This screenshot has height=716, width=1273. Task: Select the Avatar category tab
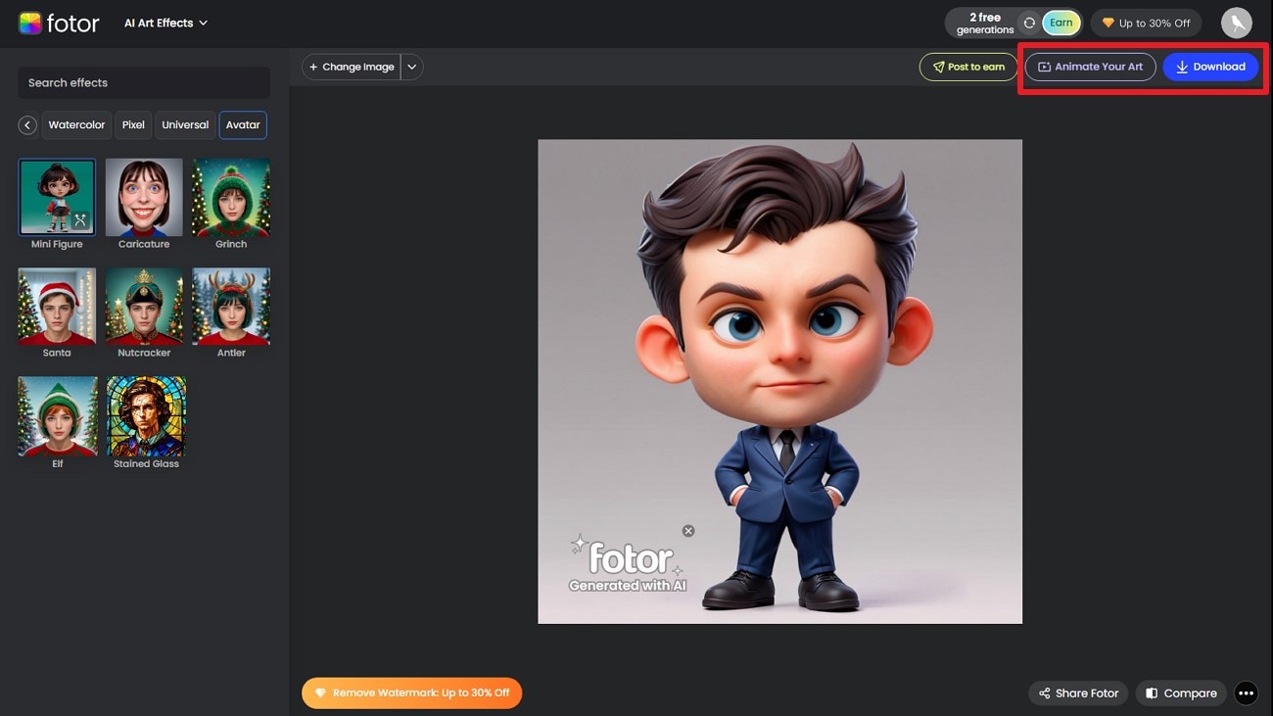[x=243, y=125]
